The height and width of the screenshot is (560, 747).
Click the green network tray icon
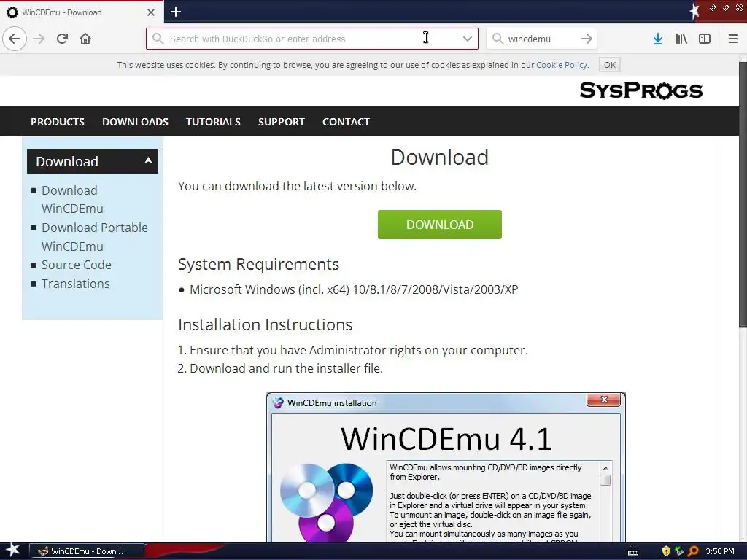click(x=679, y=551)
